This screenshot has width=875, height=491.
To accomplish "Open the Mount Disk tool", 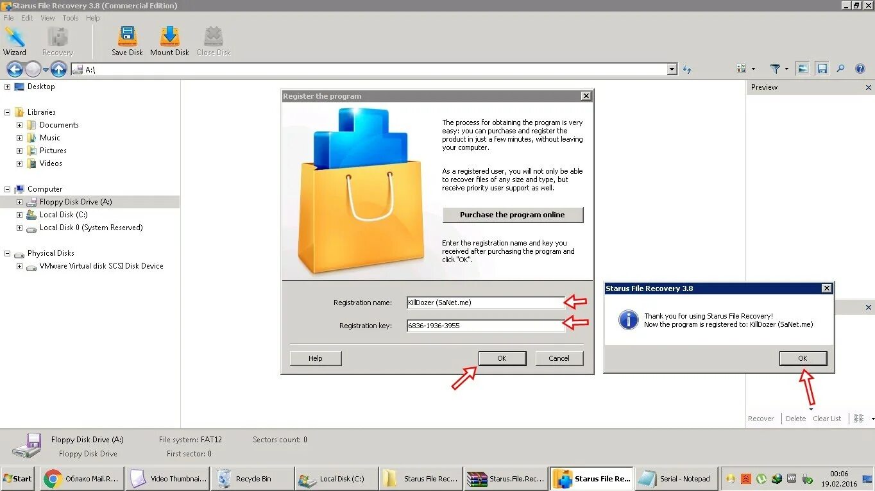I will pyautogui.click(x=169, y=42).
